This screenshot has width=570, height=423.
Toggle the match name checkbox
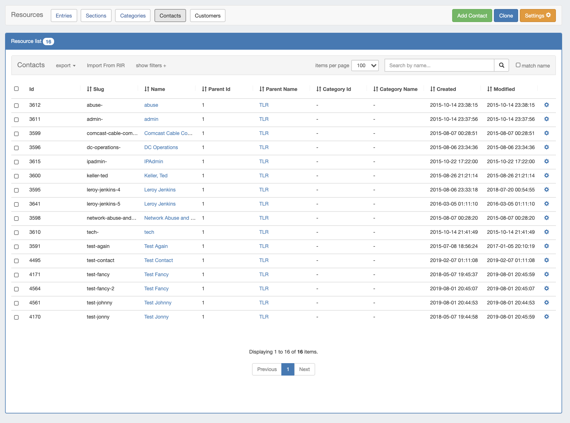(518, 65)
